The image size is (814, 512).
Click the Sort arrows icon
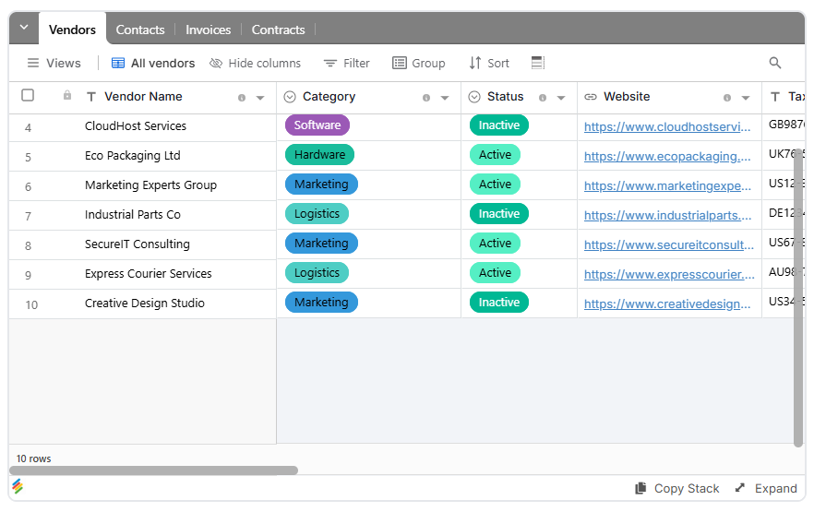pos(475,63)
